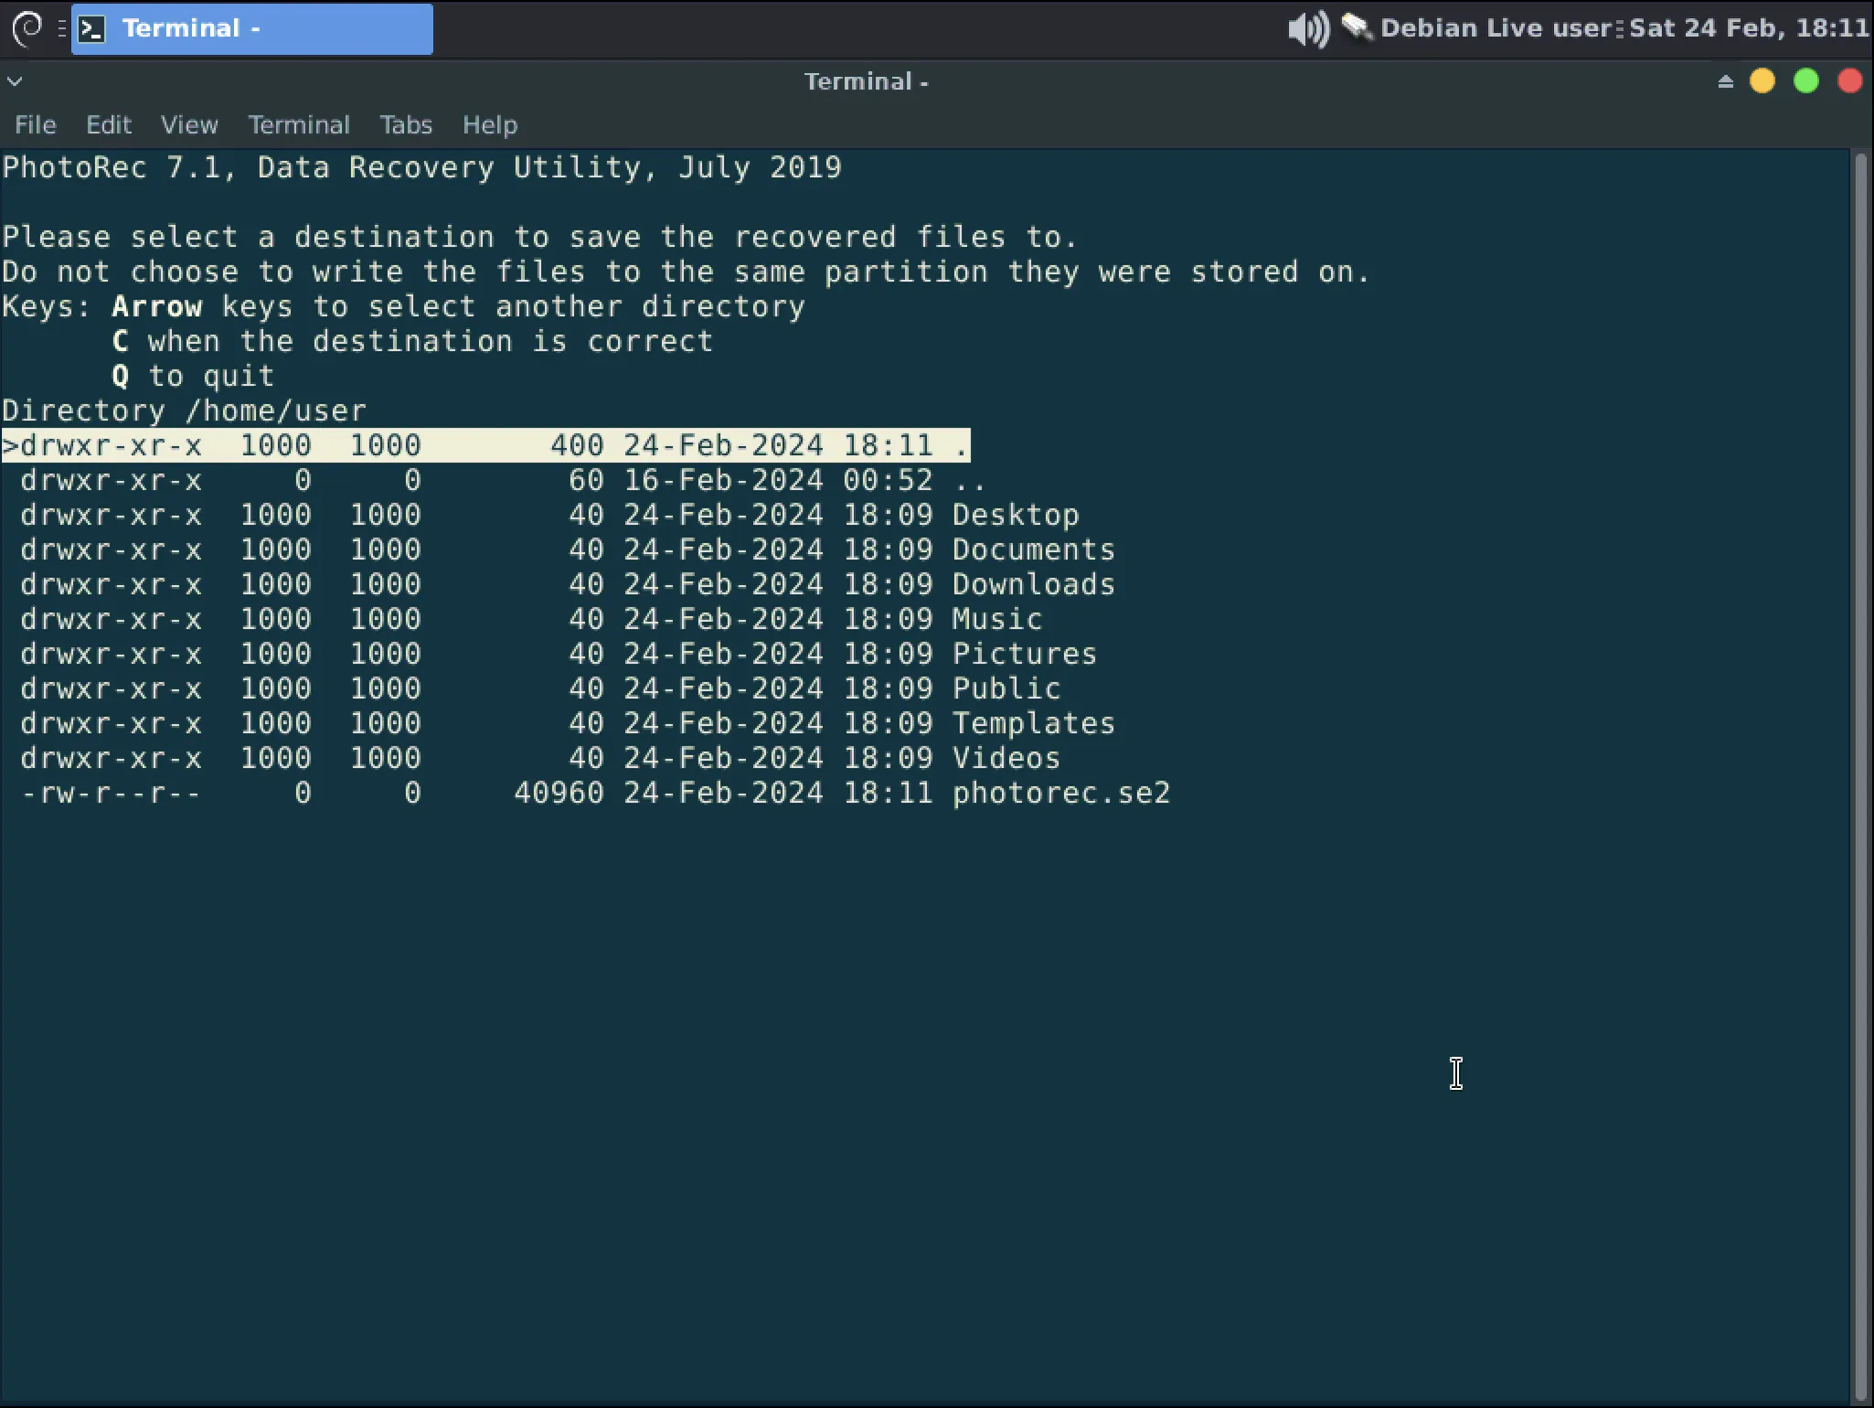Screen dimensions: 1874x1408
Task: Open the Help menu
Action: pos(490,125)
